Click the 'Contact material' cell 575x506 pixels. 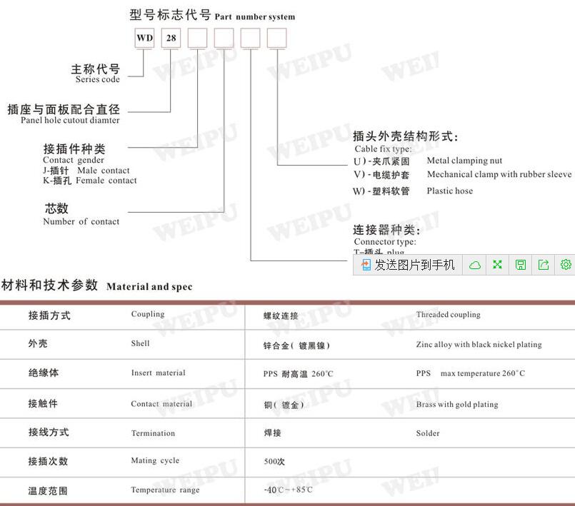(161, 404)
